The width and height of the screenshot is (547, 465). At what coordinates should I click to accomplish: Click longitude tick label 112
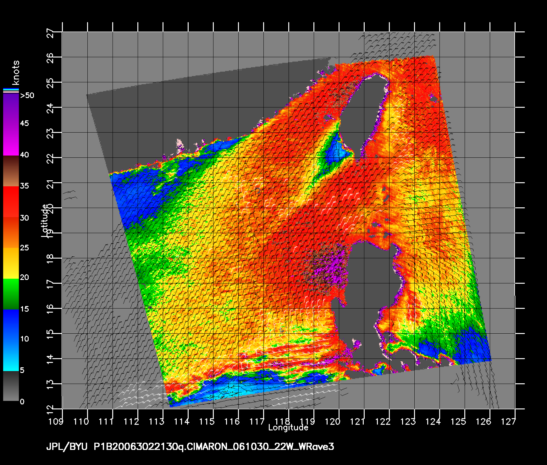coord(131,421)
